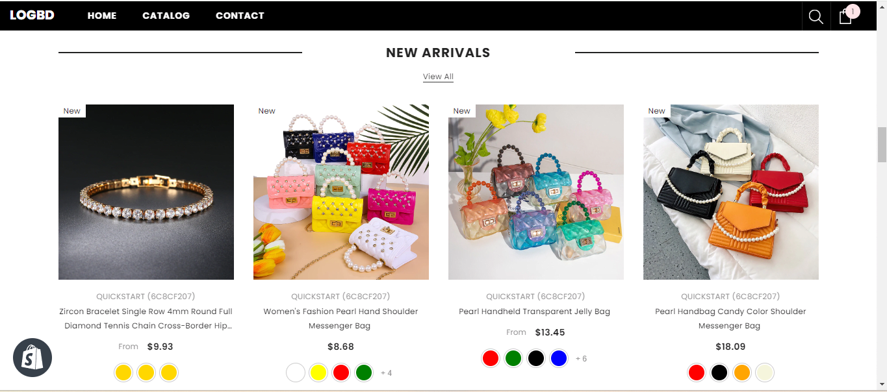This screenshot has height=392, width=887.
Task: Follow the View All link
Action: [x=438, y=77]
